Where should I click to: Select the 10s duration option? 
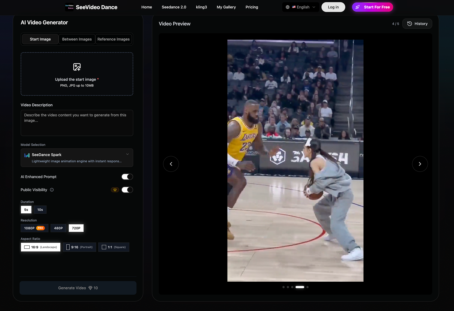[40, 210]
